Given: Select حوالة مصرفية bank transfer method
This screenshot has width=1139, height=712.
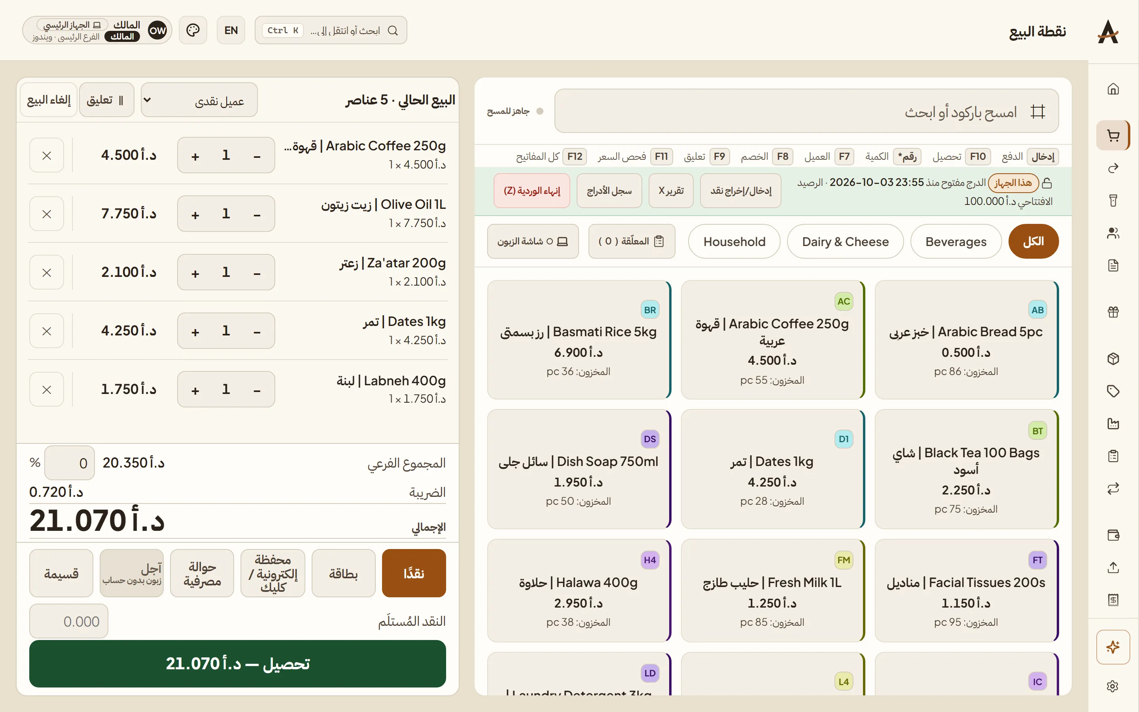Looking at the screenshot, I should [x=202, y=573].
